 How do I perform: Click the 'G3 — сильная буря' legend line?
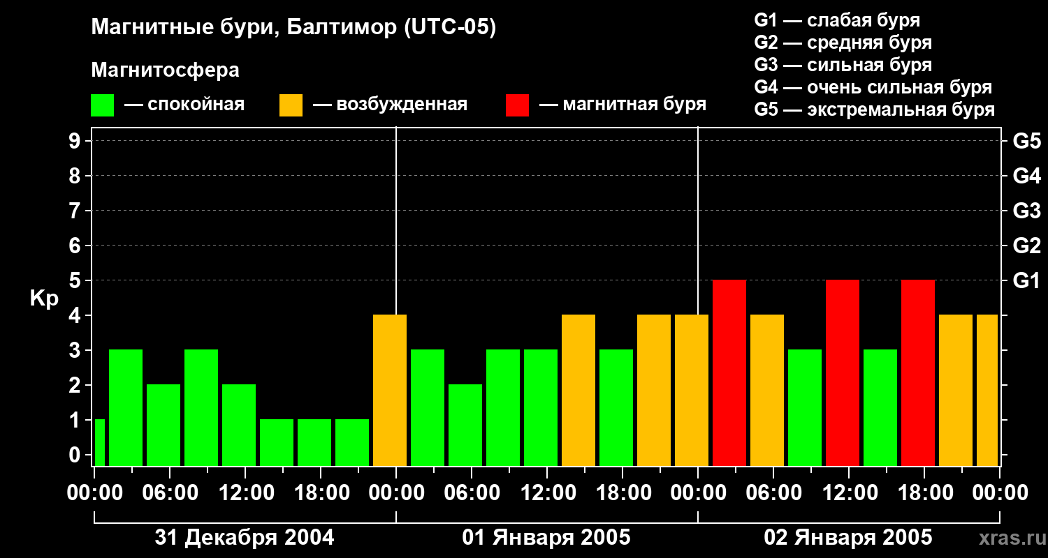coord(843,65)
